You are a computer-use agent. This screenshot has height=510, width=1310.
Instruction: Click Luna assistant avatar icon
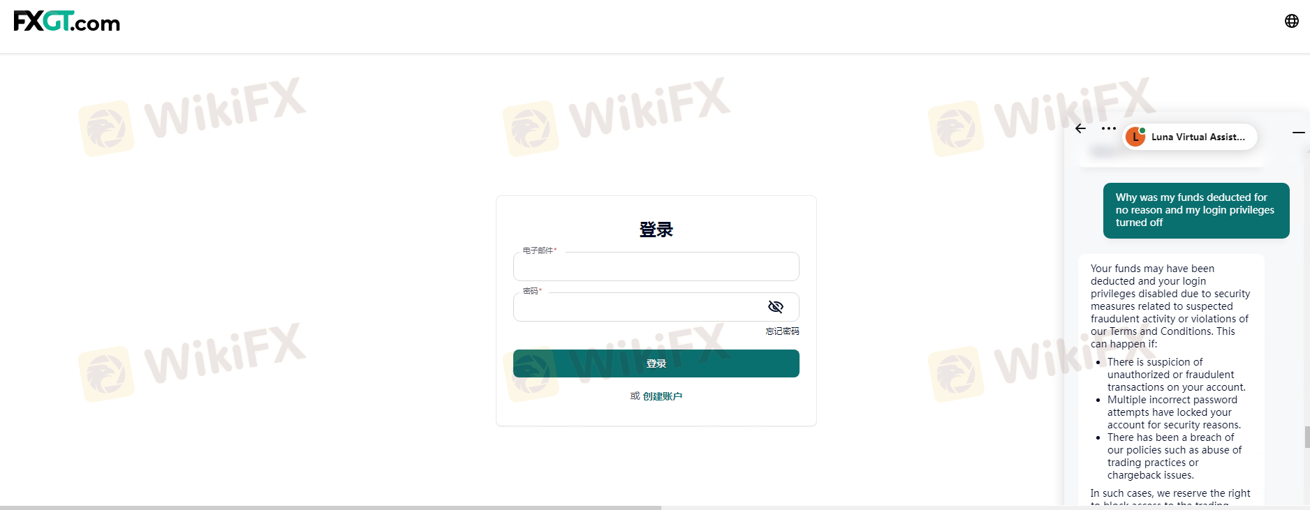[x=1135, y=137]
